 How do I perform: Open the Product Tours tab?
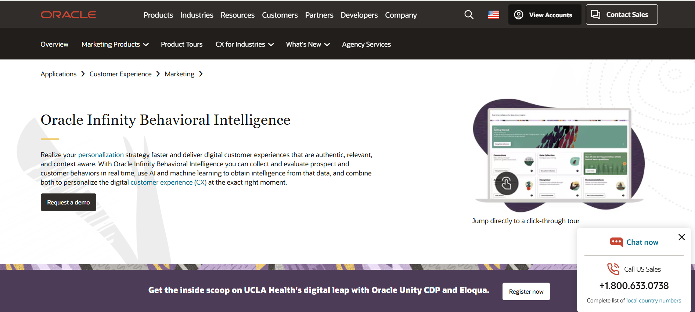[181, 44]
